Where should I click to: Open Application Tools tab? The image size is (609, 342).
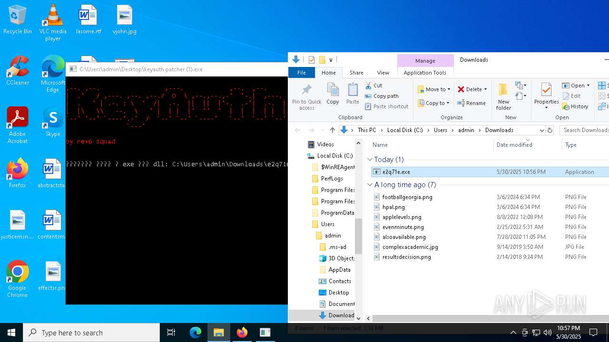pyautogui.click(x=425, y=73)
